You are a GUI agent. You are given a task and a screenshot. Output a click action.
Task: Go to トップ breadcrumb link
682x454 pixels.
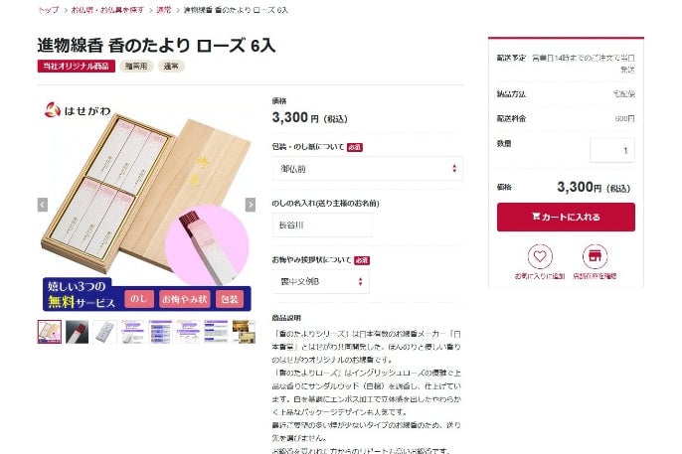coord(48,10)
